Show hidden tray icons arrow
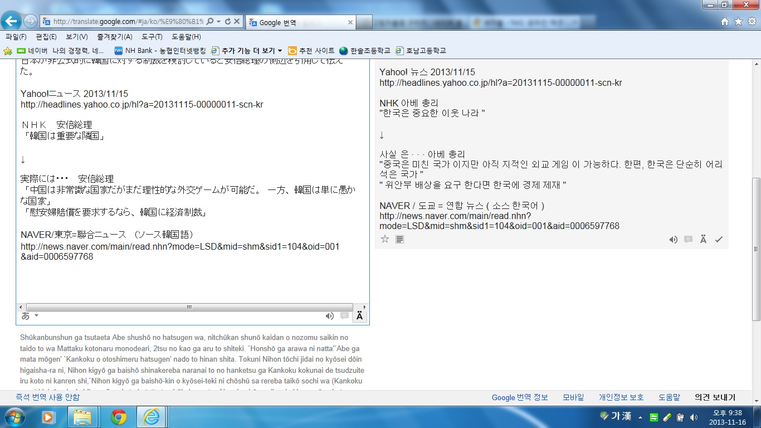761x428 pixels. pyautogui.click(x=641, y=417)
